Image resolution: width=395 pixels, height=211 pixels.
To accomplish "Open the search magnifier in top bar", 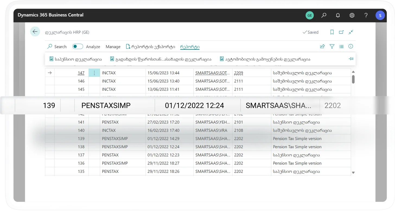I will tap(324, 15).
